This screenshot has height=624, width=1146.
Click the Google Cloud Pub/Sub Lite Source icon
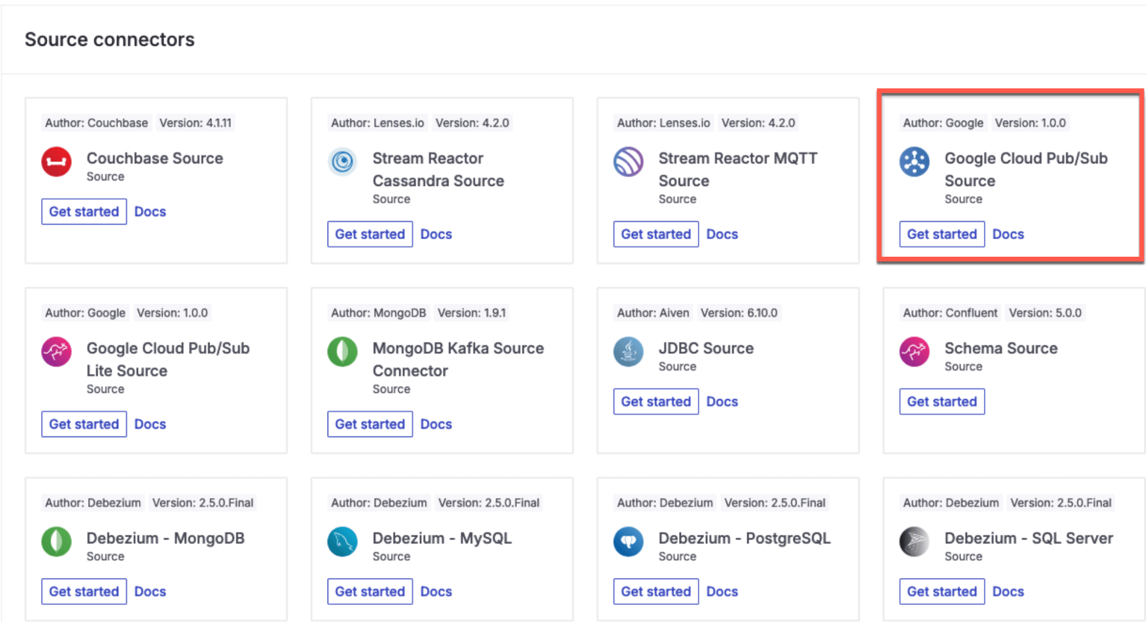coord(56,352)
